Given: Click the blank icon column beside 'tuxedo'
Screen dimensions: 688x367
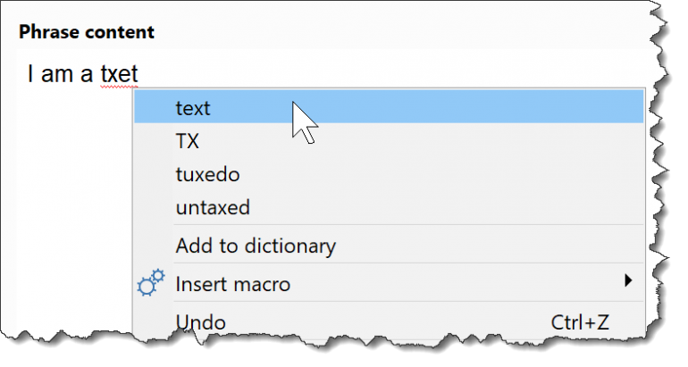Looking at the screenshot, I should tap(154, 174).
